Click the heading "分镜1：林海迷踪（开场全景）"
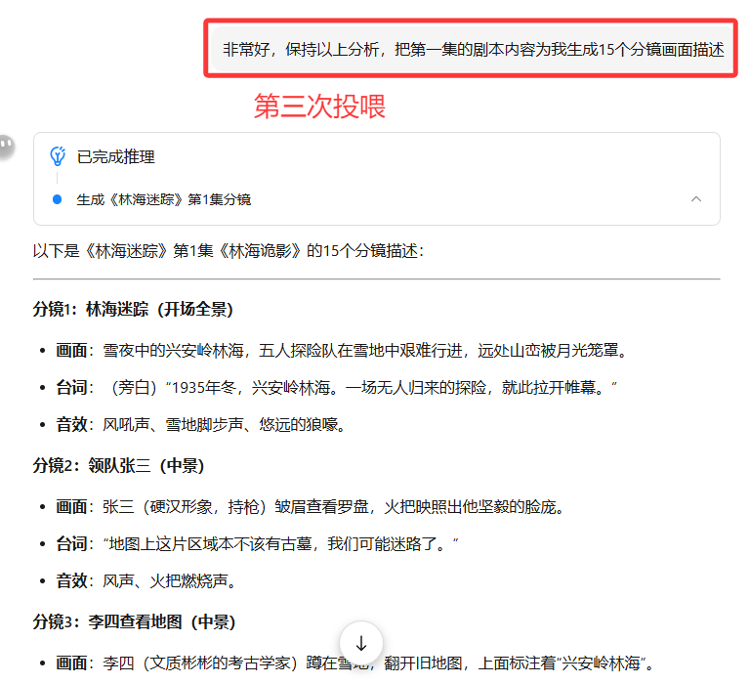 click(133, 310)
